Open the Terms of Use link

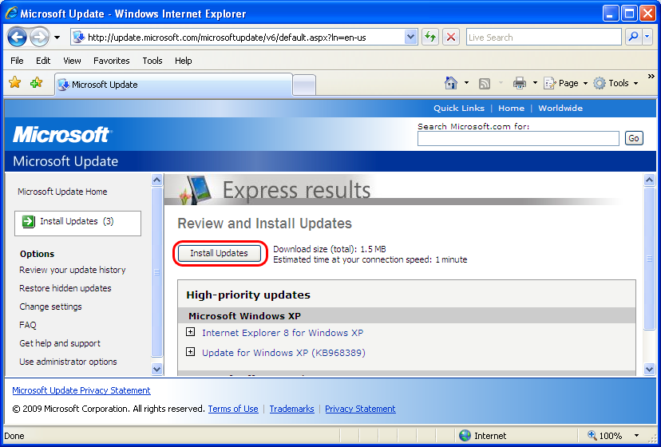click(233, 409)
